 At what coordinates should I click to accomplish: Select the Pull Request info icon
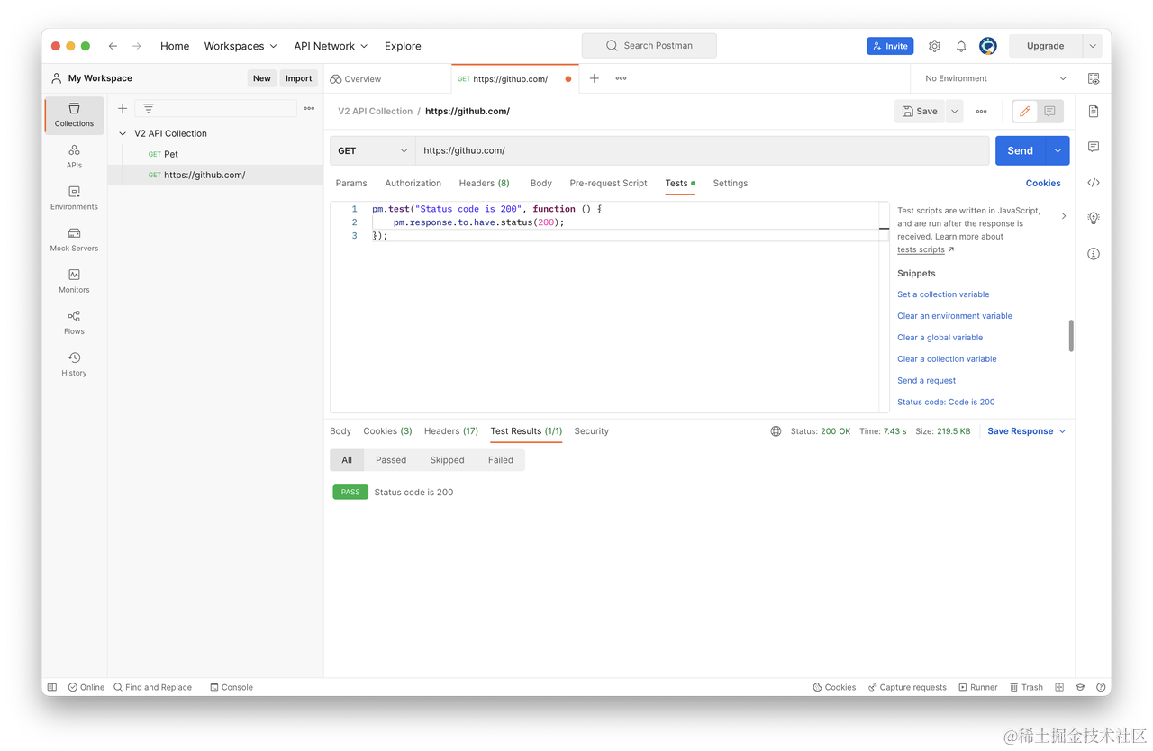(x=1093, y=253)
